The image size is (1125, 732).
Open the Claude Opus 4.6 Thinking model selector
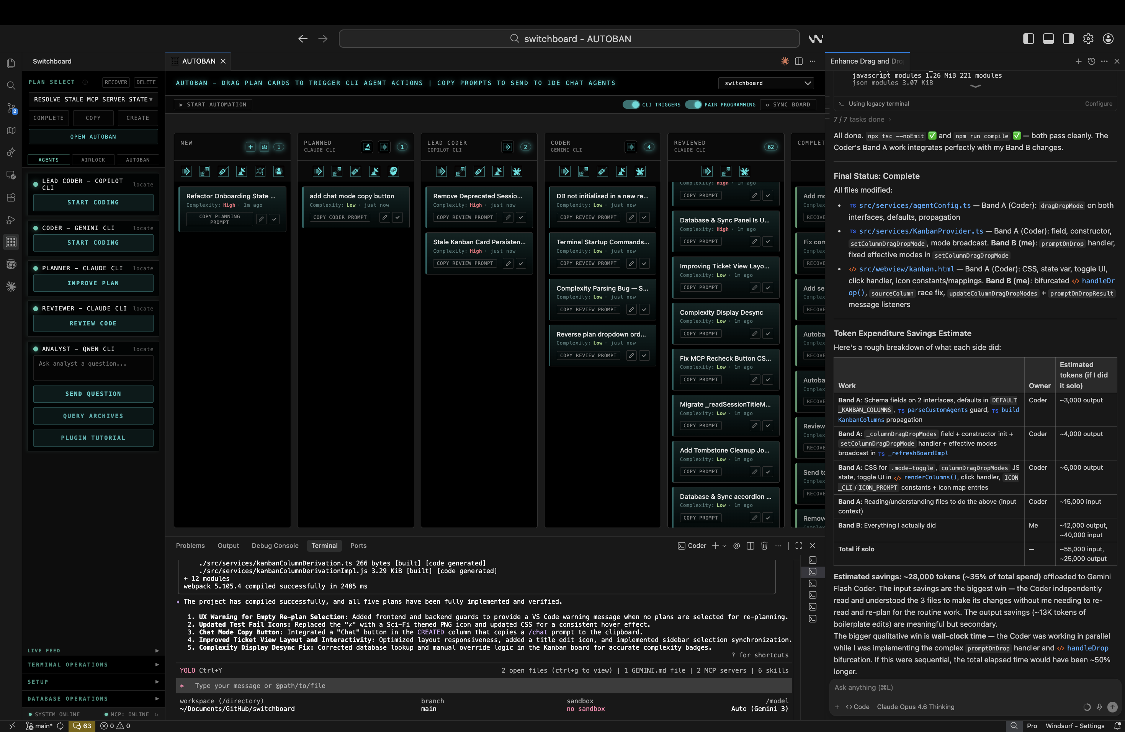[915, 707]
